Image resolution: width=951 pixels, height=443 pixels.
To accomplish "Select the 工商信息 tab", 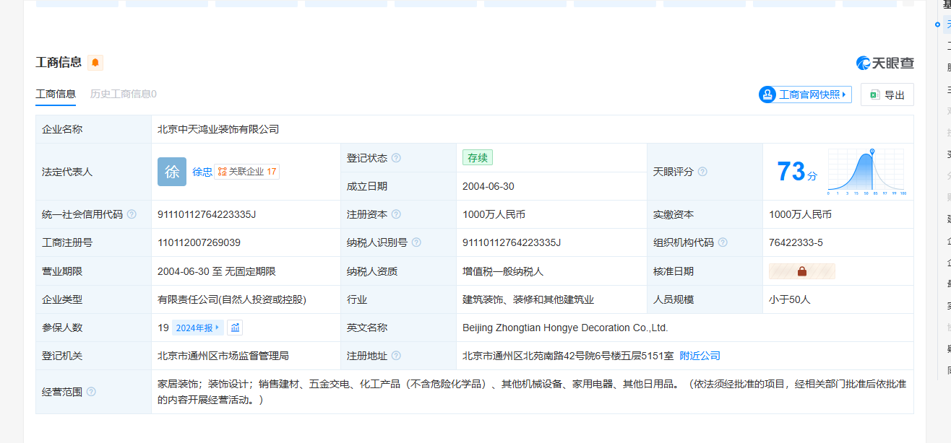I will click(x=56, y=94).
